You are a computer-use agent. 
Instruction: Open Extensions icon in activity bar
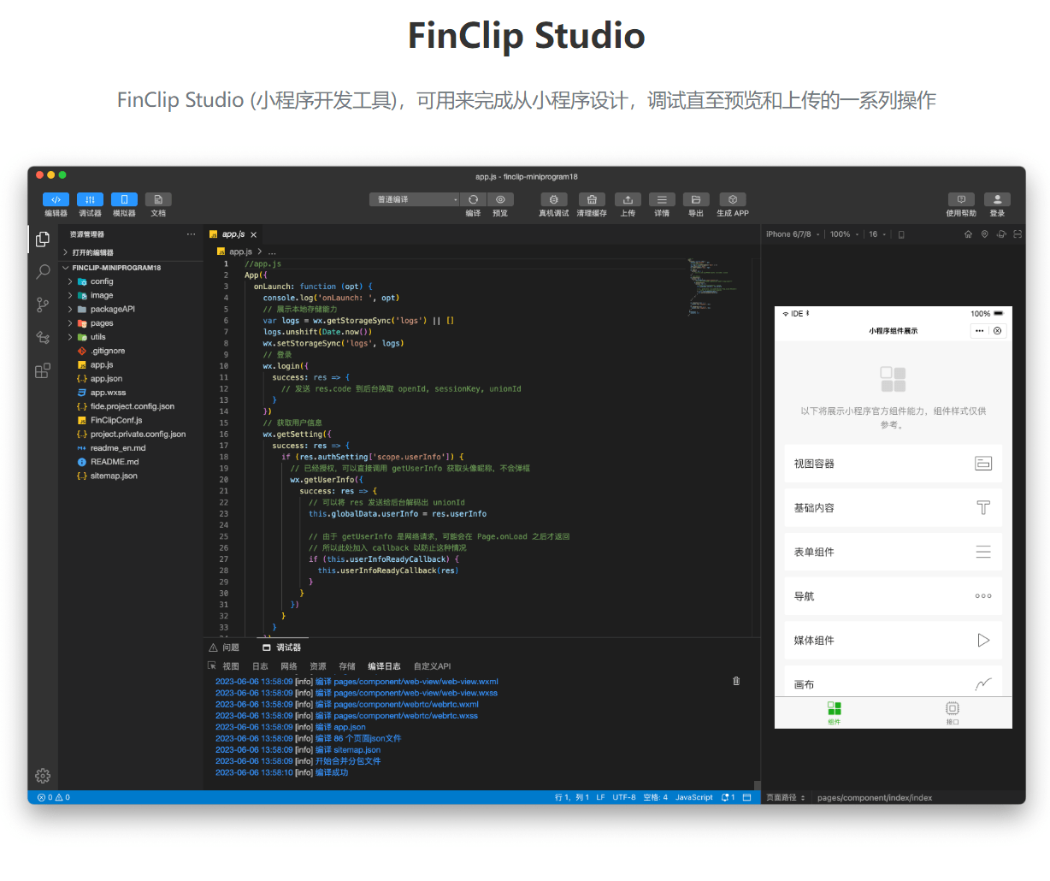click(x=43, y=370)
